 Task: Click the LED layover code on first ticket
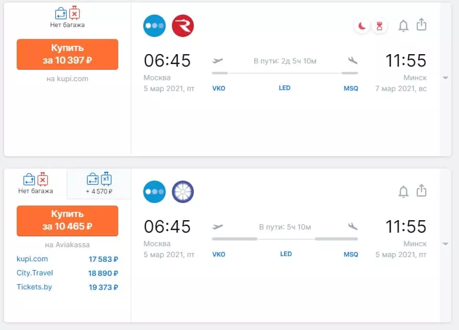pyautogui.click(x=284, y=88)
